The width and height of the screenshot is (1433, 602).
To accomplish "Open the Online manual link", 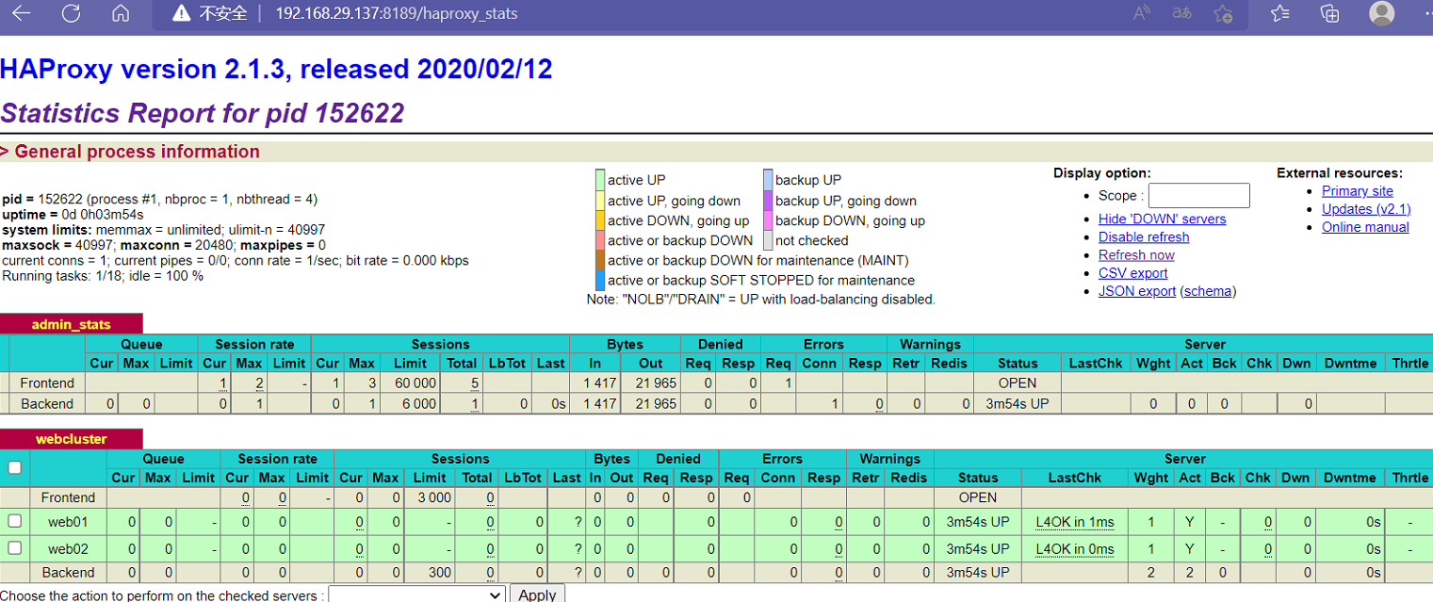I will coord(1365,227).
